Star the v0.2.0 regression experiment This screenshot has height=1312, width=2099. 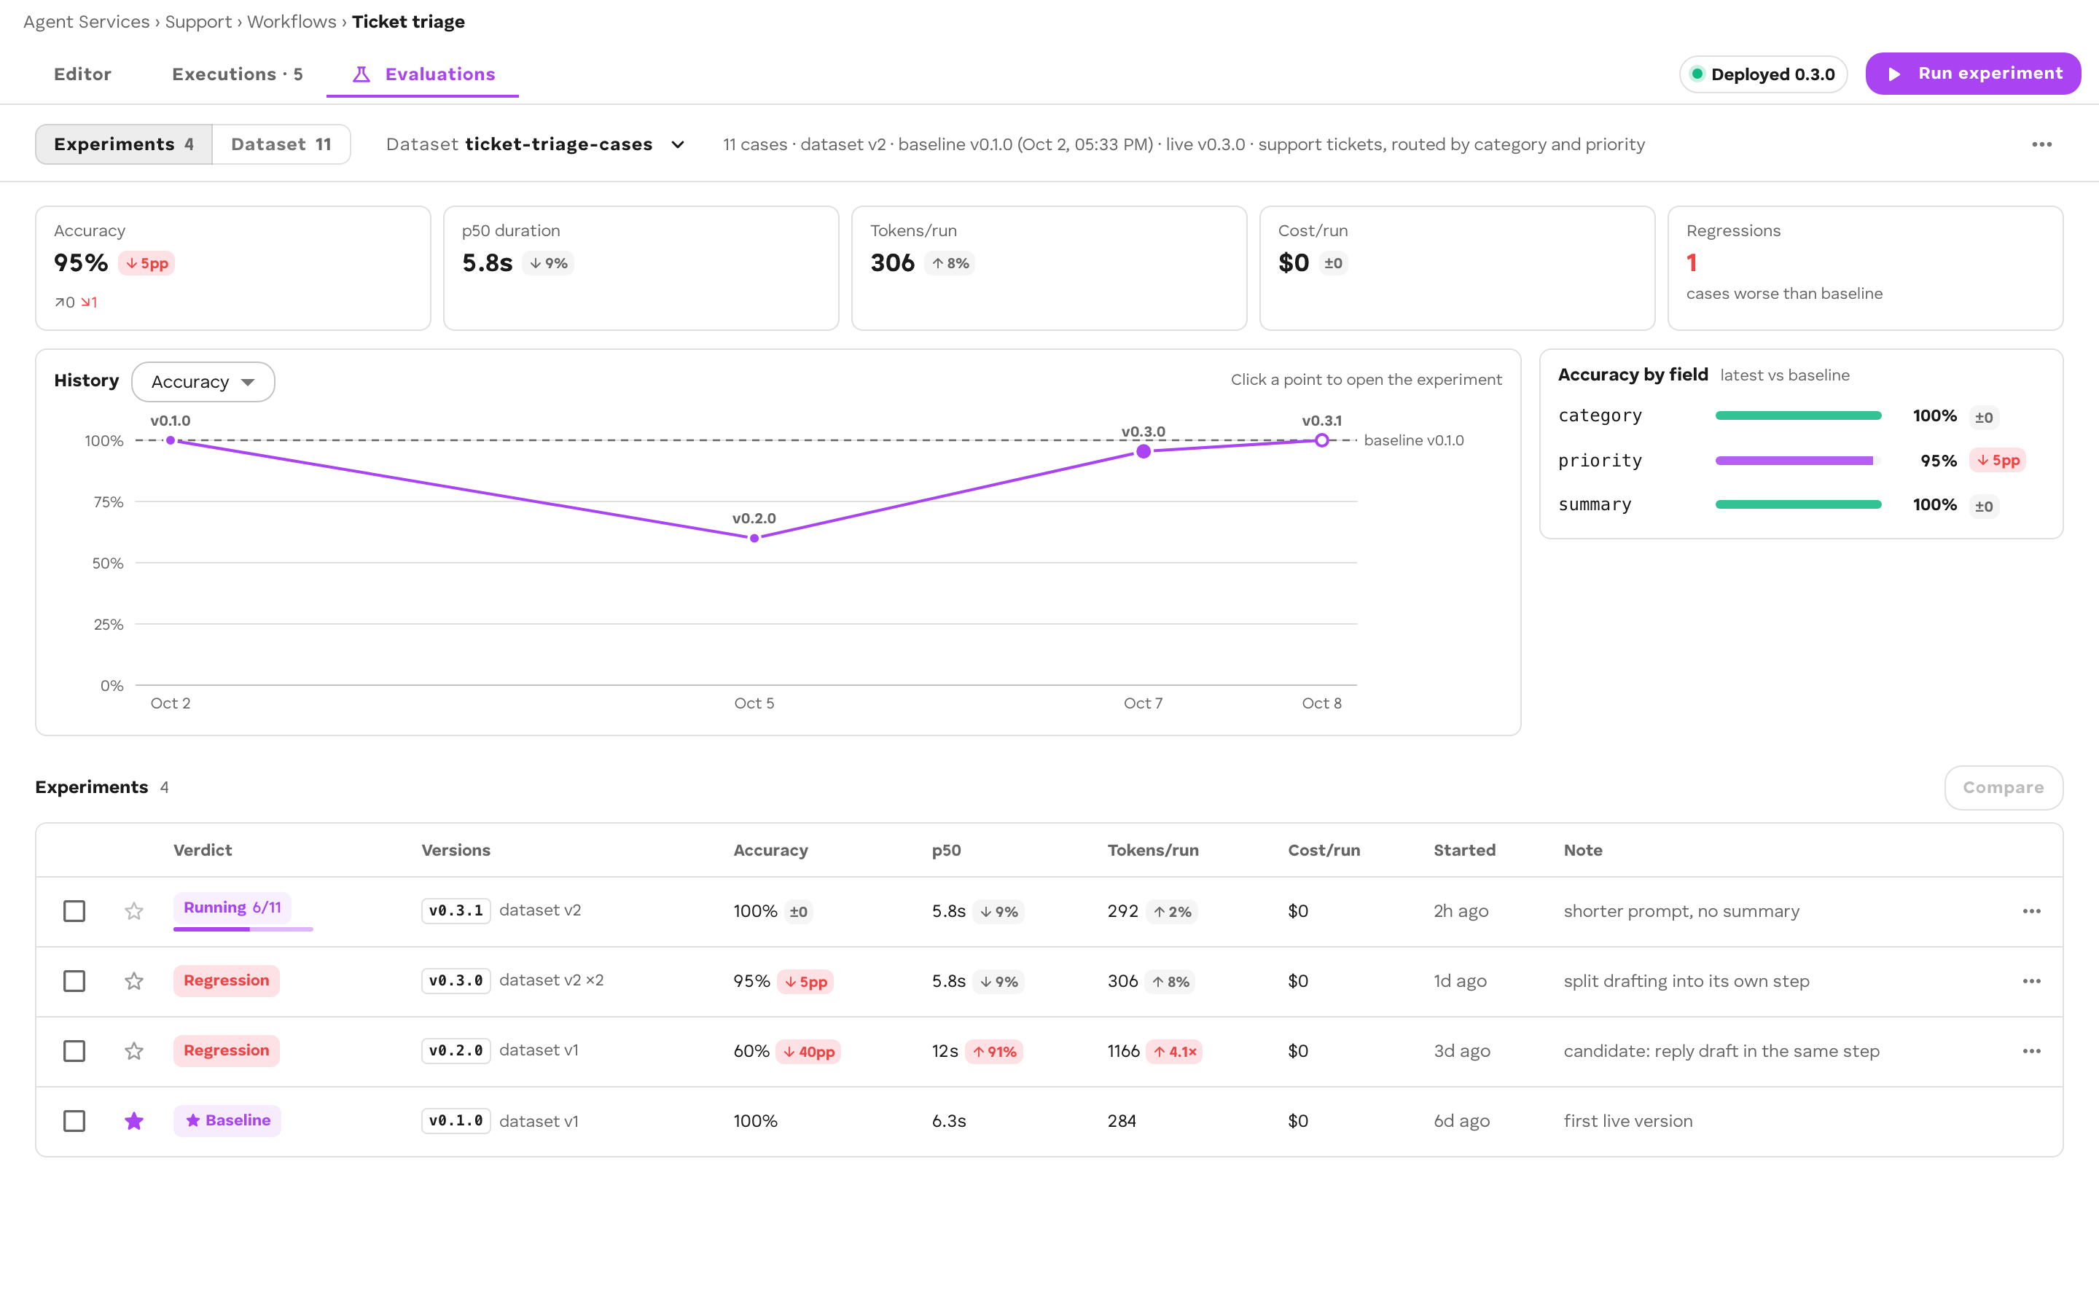(x=133, y=1051)
